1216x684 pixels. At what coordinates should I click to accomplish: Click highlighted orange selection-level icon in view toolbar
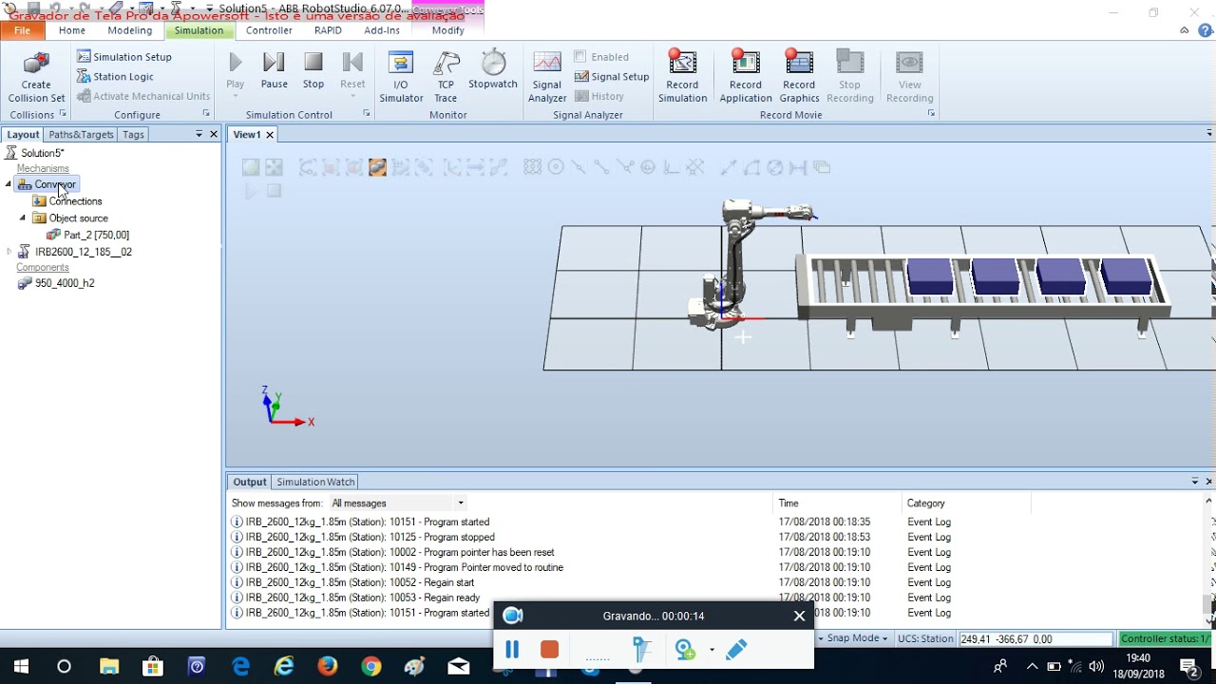(377, 167)
